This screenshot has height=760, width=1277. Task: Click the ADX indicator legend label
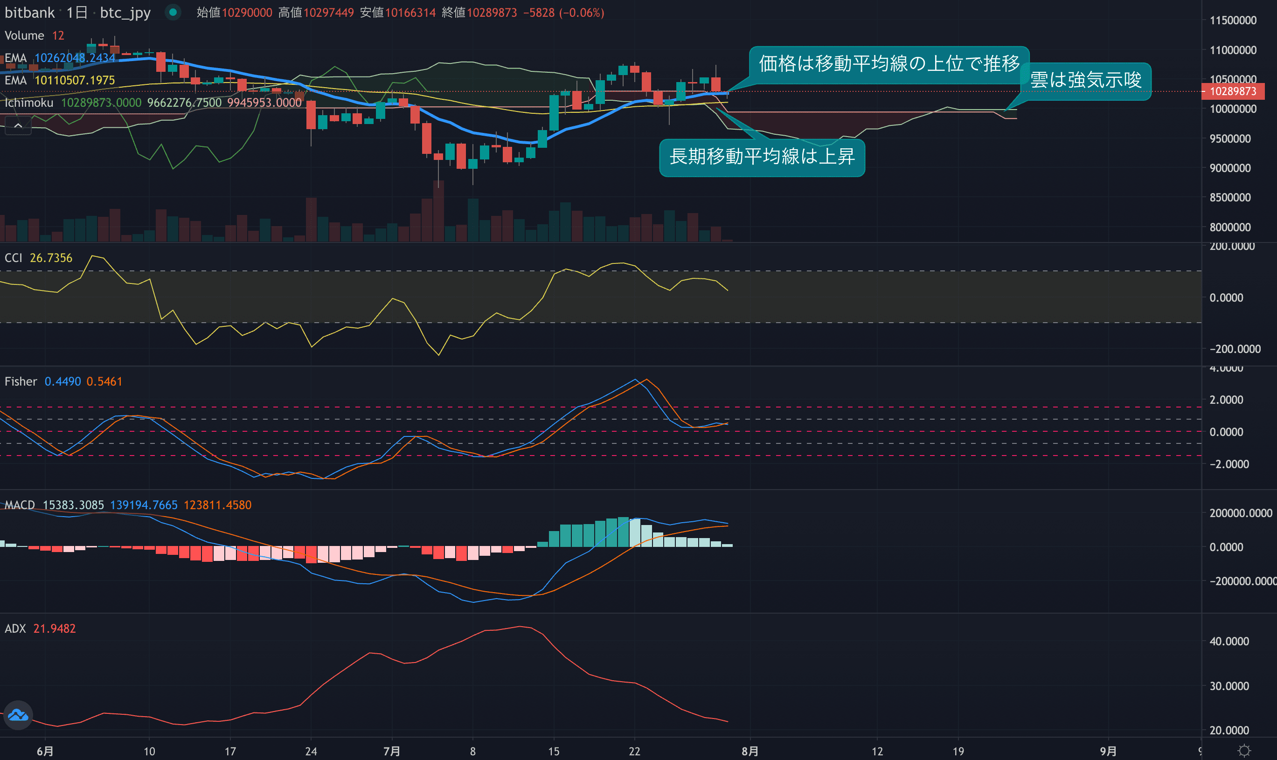(15, 629)
